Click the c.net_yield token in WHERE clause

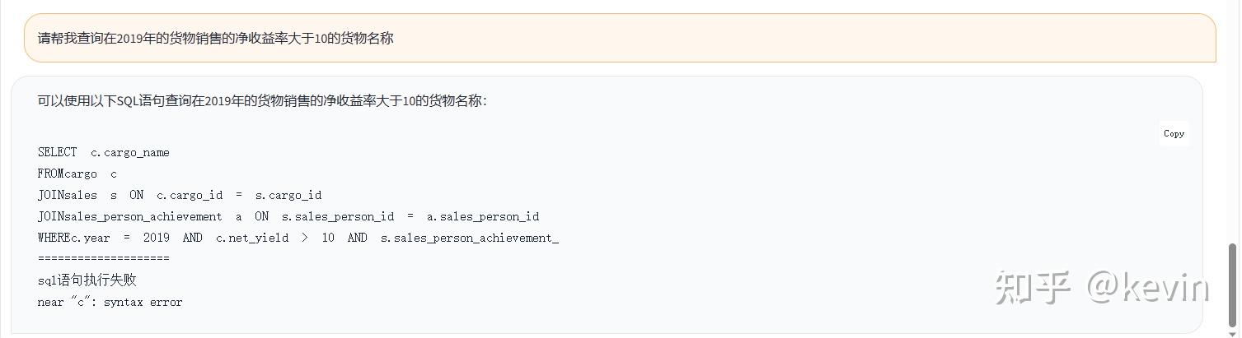click(252, 238)
